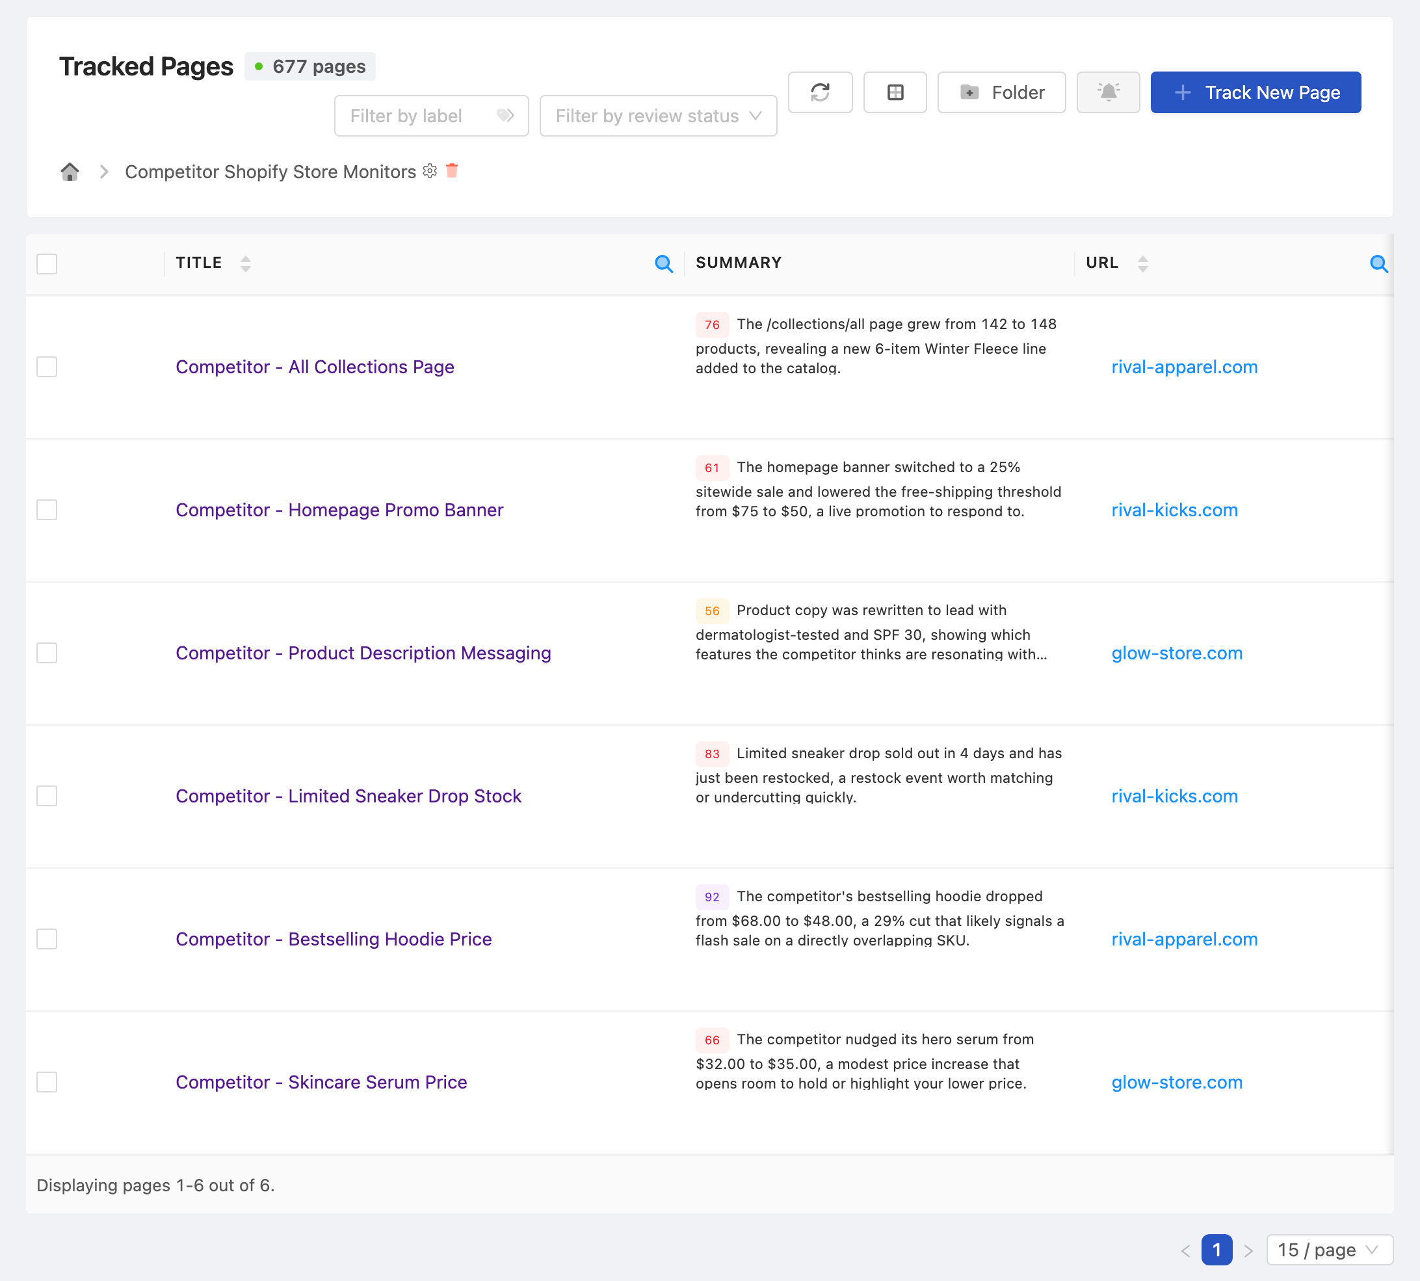This screenshot has height=1281, width=1420.
Task: Open Competitor - All Collections Page
Action: [315, 367]
